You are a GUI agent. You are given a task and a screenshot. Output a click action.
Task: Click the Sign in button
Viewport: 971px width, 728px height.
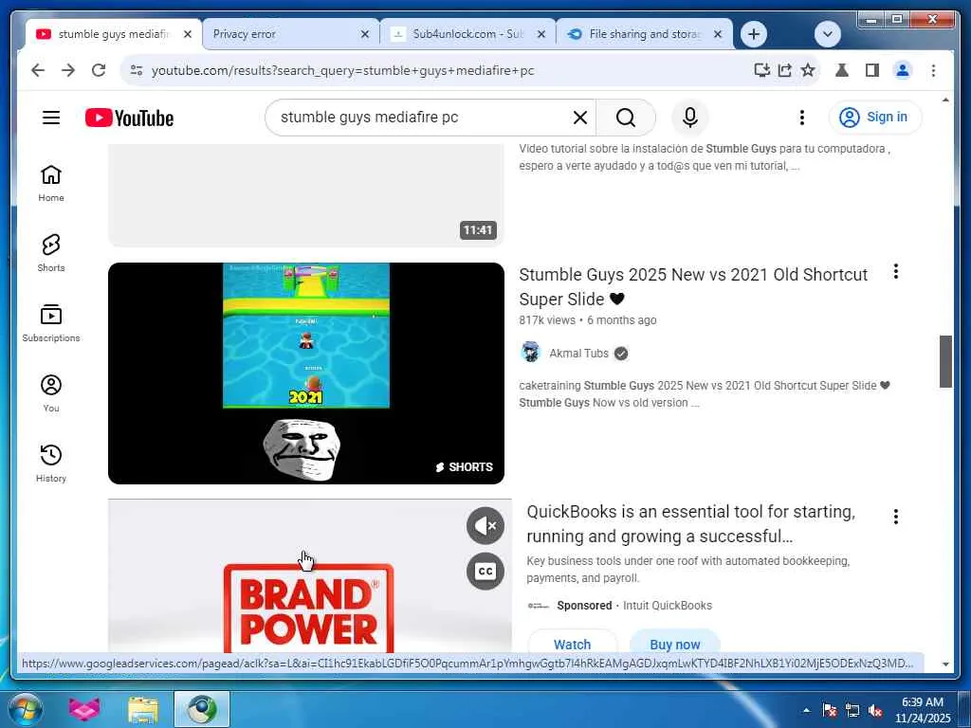(874, 117)
